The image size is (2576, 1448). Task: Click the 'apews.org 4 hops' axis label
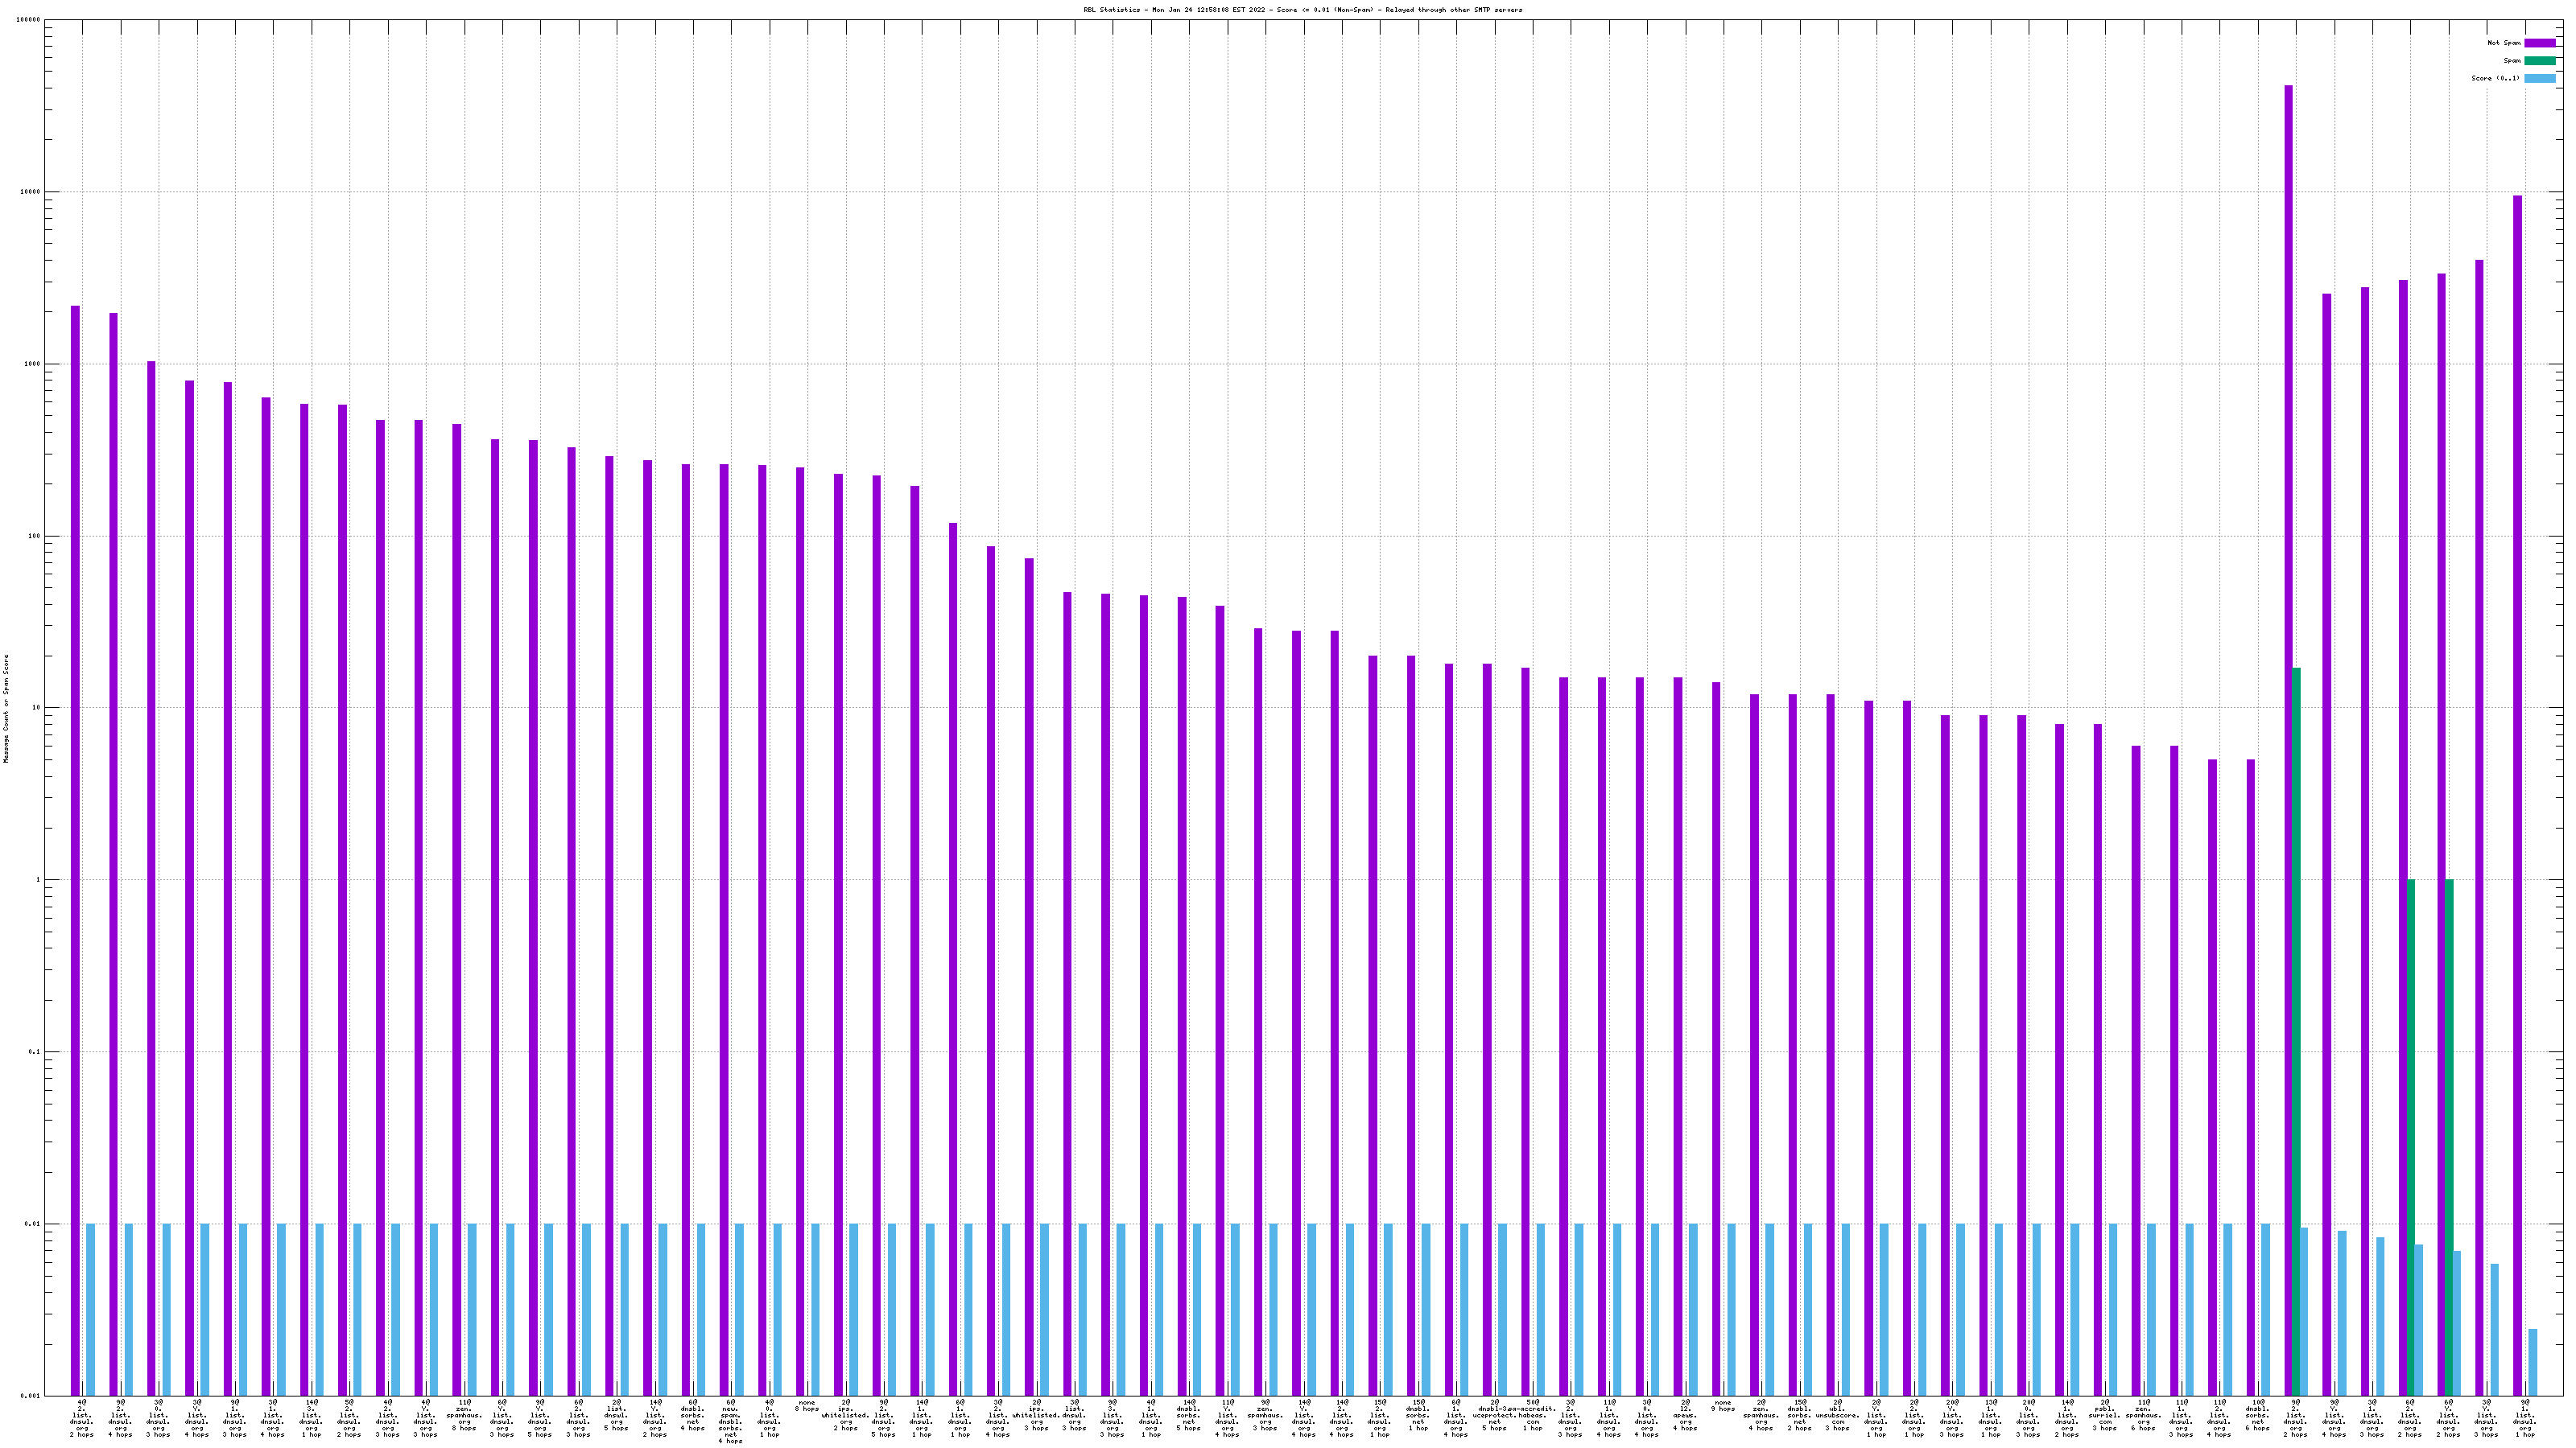1684,1416
